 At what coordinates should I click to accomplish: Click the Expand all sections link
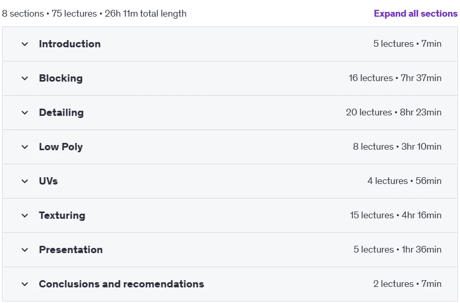[x=415, y=14]
